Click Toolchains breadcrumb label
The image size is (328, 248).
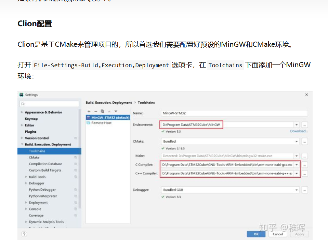pyautogui.click(x=146, y=103)
